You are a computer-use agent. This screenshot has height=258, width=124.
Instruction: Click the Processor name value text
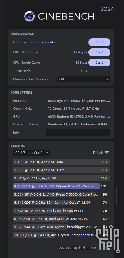pyautogui.click(x=79, y=101)
